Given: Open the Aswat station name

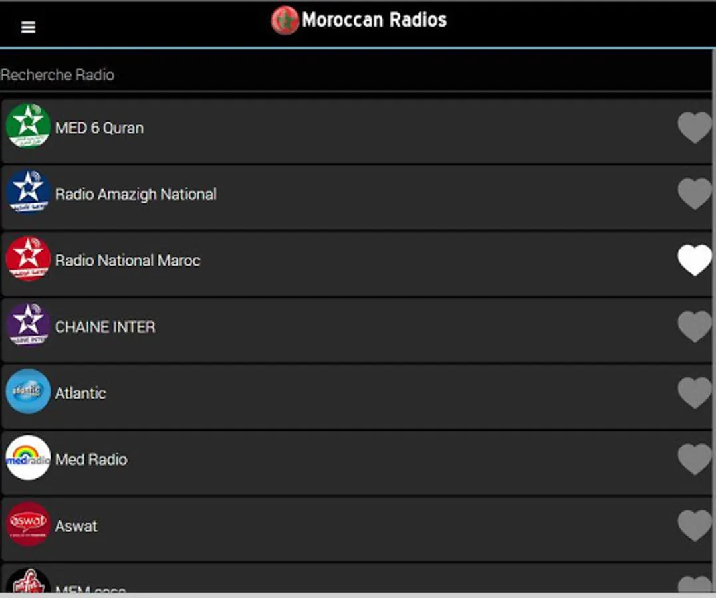Looking at the screenshot, I should [x=76, y=526].
